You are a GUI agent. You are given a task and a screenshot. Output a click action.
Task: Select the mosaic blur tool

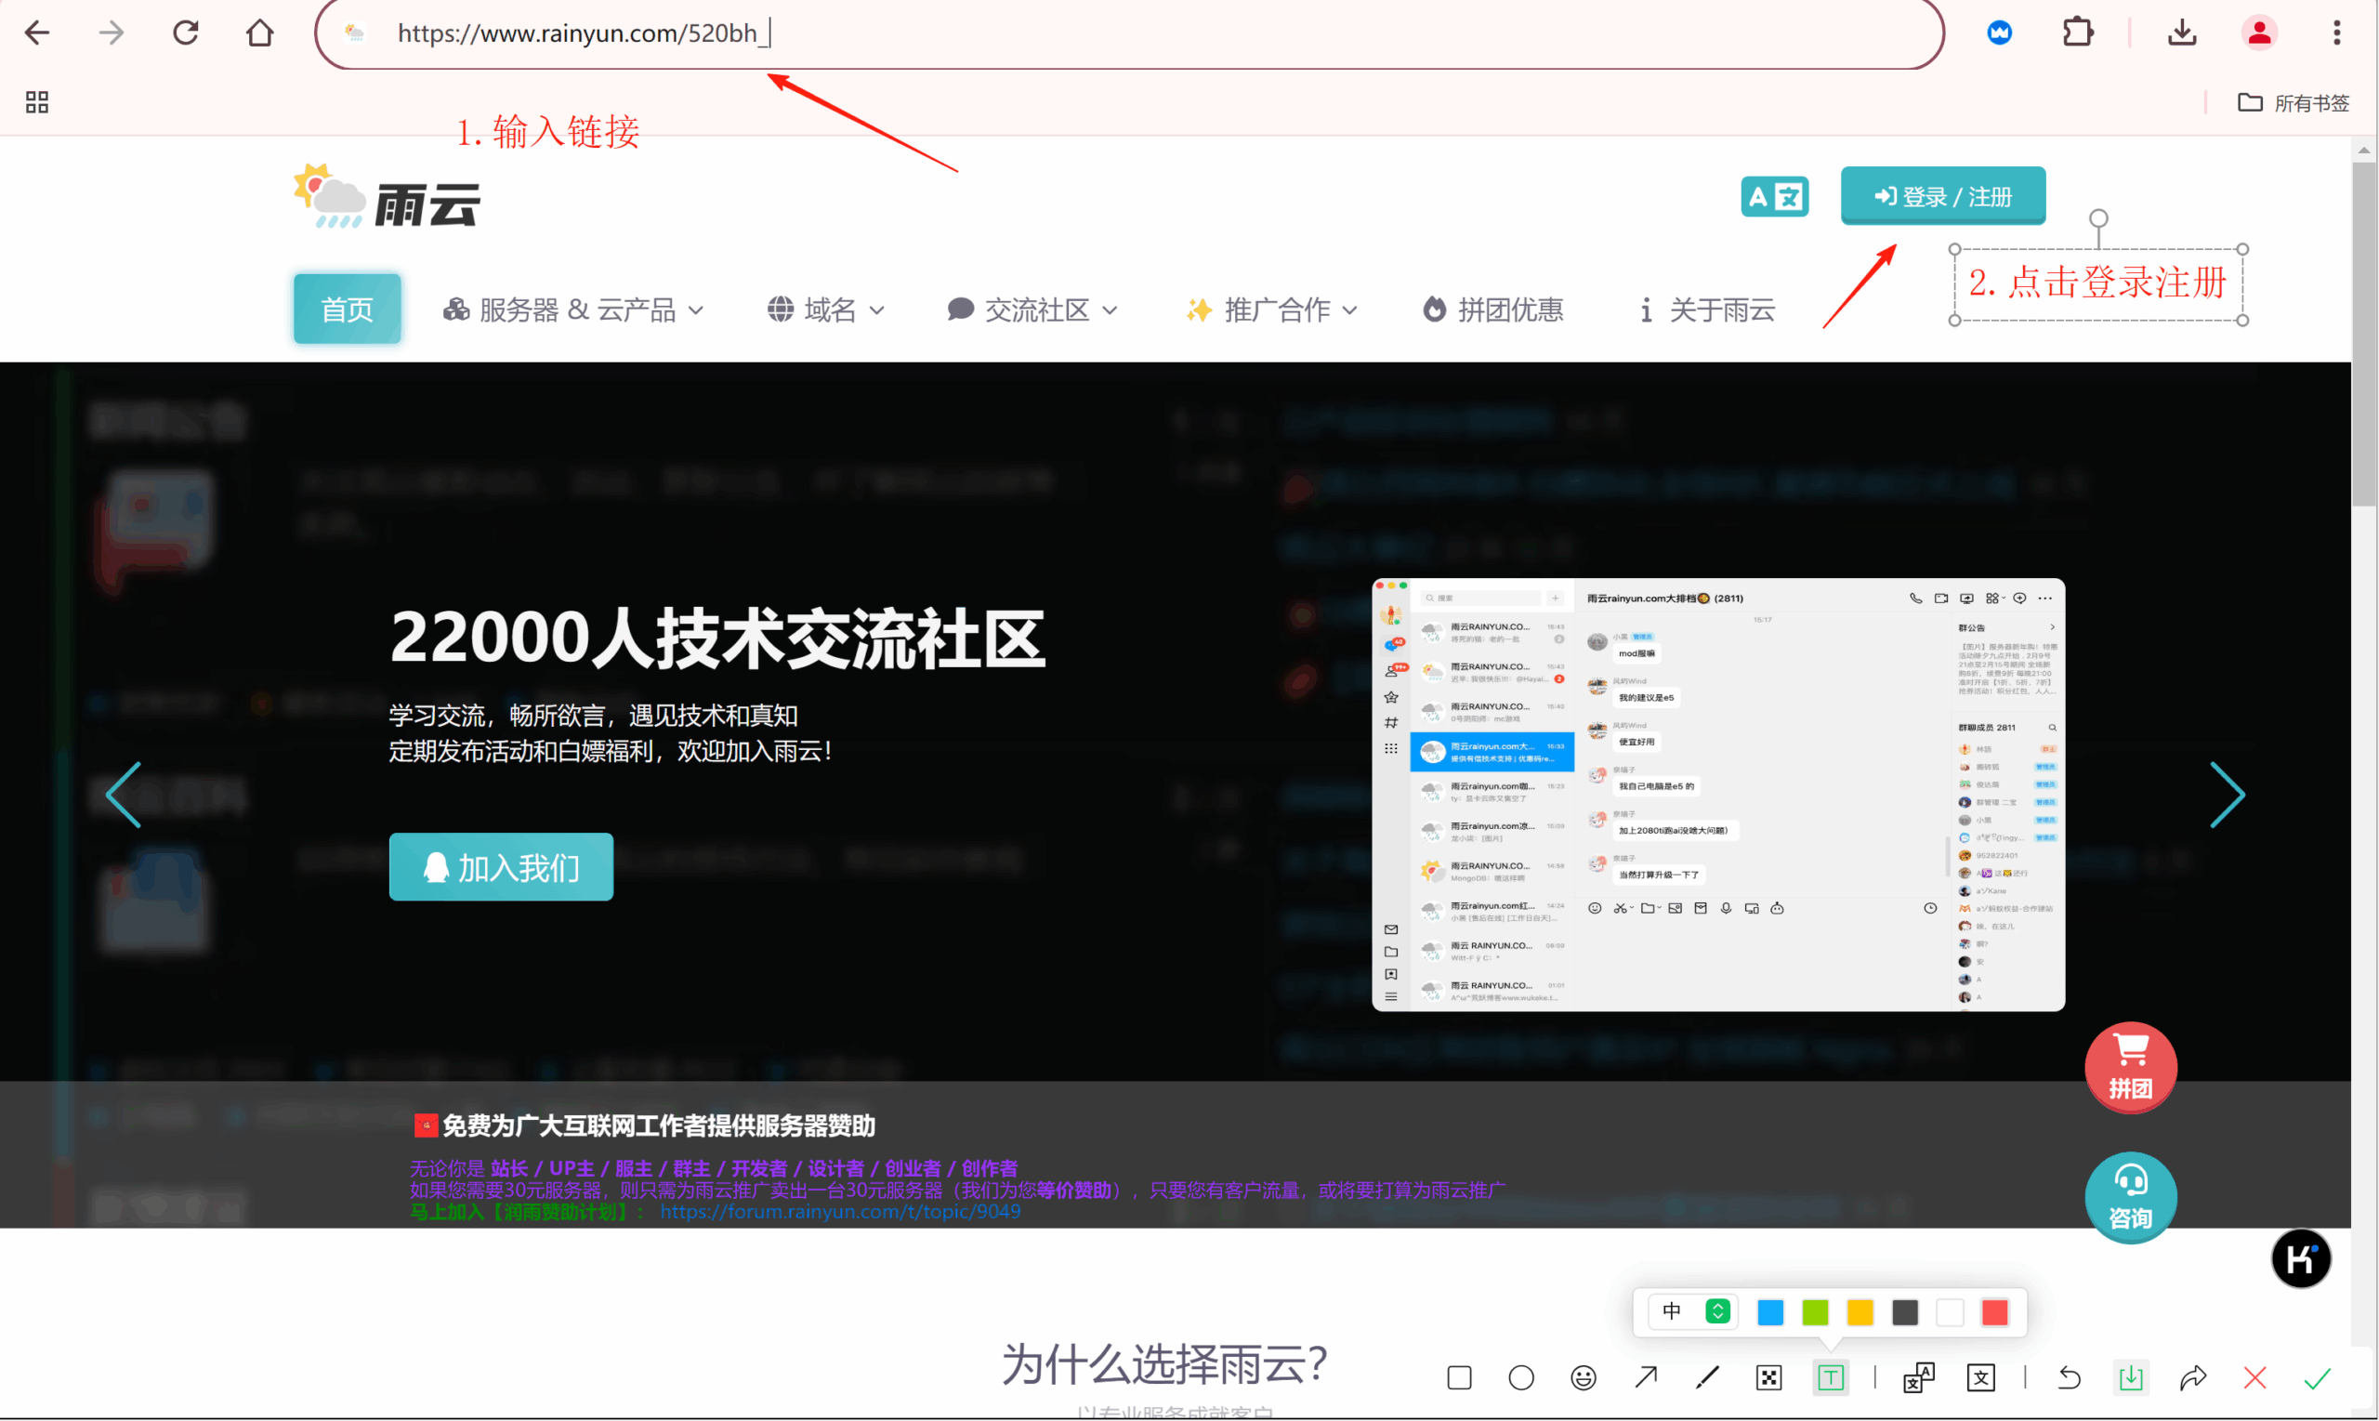pos(1769,1378)
